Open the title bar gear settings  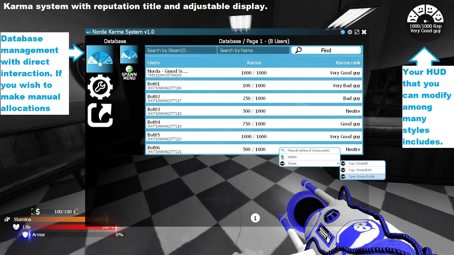pyautogui.click(x=350, y=32)
